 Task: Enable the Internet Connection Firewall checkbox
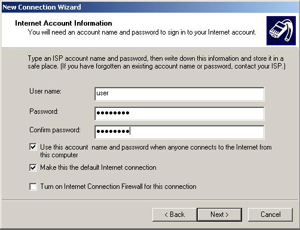point(33,187)
